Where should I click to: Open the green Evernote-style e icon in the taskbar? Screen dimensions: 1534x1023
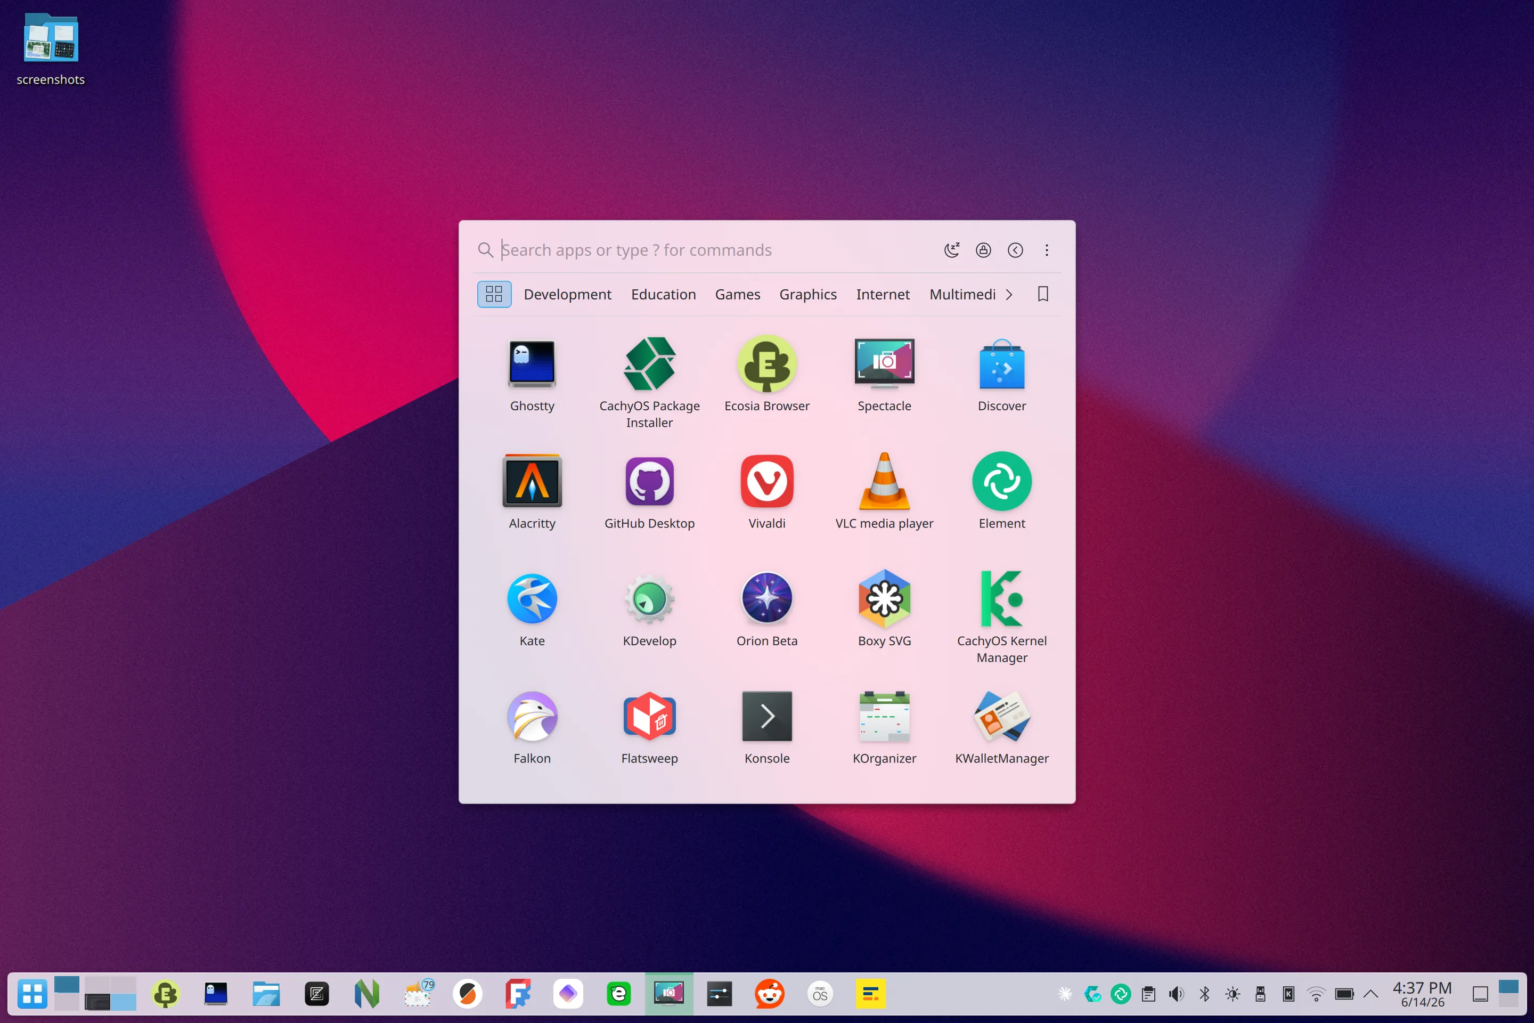pyautogui.click(x=618, y=994)
